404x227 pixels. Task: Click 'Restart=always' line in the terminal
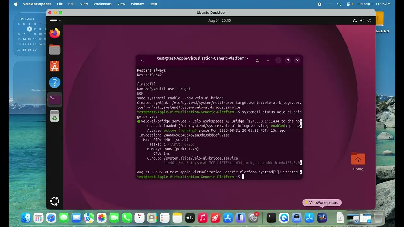[x=151, y=70]
